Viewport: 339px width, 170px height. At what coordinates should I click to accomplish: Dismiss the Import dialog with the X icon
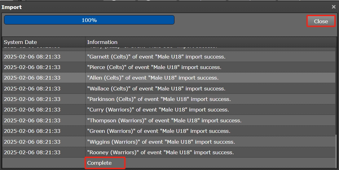point(334,7)
